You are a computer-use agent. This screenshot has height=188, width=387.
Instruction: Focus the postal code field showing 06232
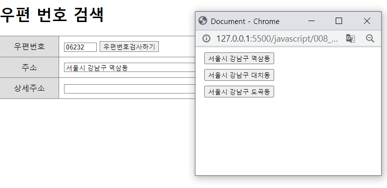80,47
